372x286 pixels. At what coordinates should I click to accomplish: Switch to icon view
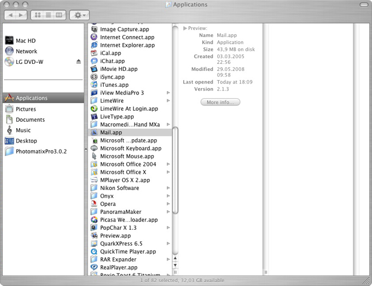[38, 15]
